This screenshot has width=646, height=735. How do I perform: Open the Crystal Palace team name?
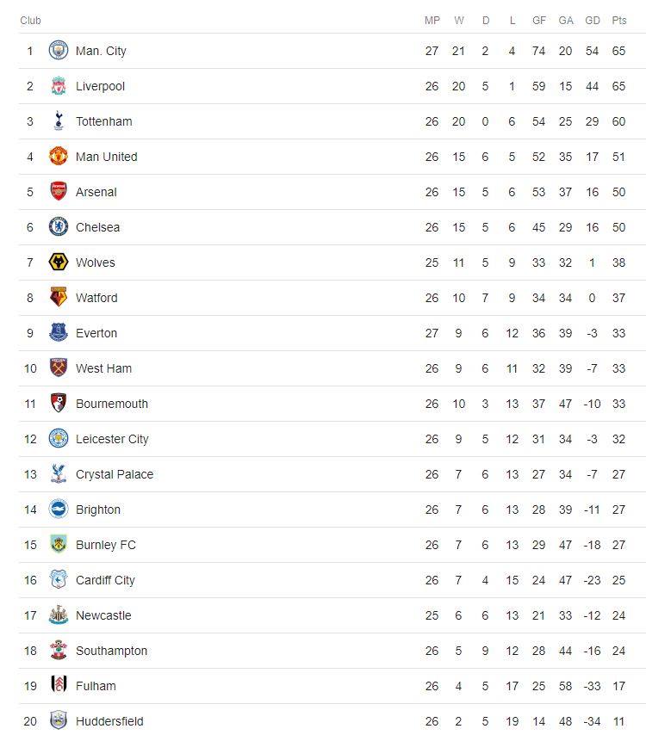pyautogui.click(x=115, y=474)
